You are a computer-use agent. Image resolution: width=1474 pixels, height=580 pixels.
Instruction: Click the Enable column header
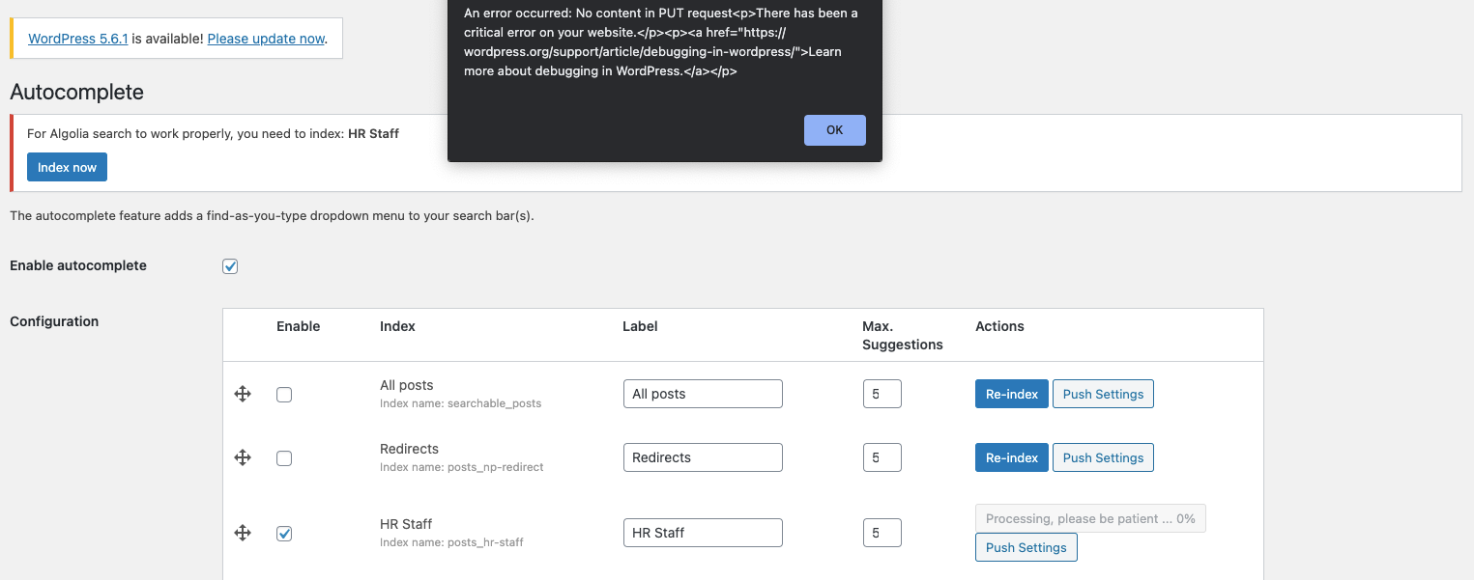298,326
